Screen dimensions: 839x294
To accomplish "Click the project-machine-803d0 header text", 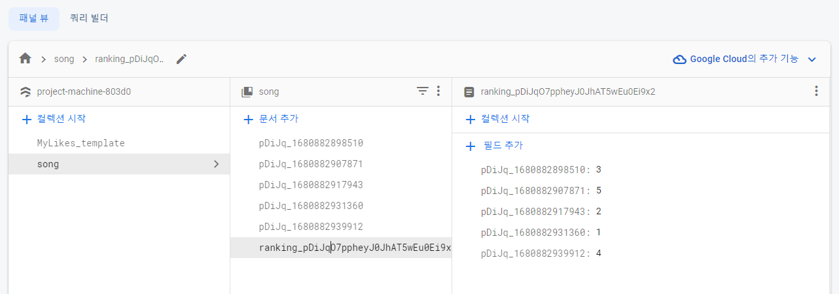I will pyautogui.click(x=84, y=92).
